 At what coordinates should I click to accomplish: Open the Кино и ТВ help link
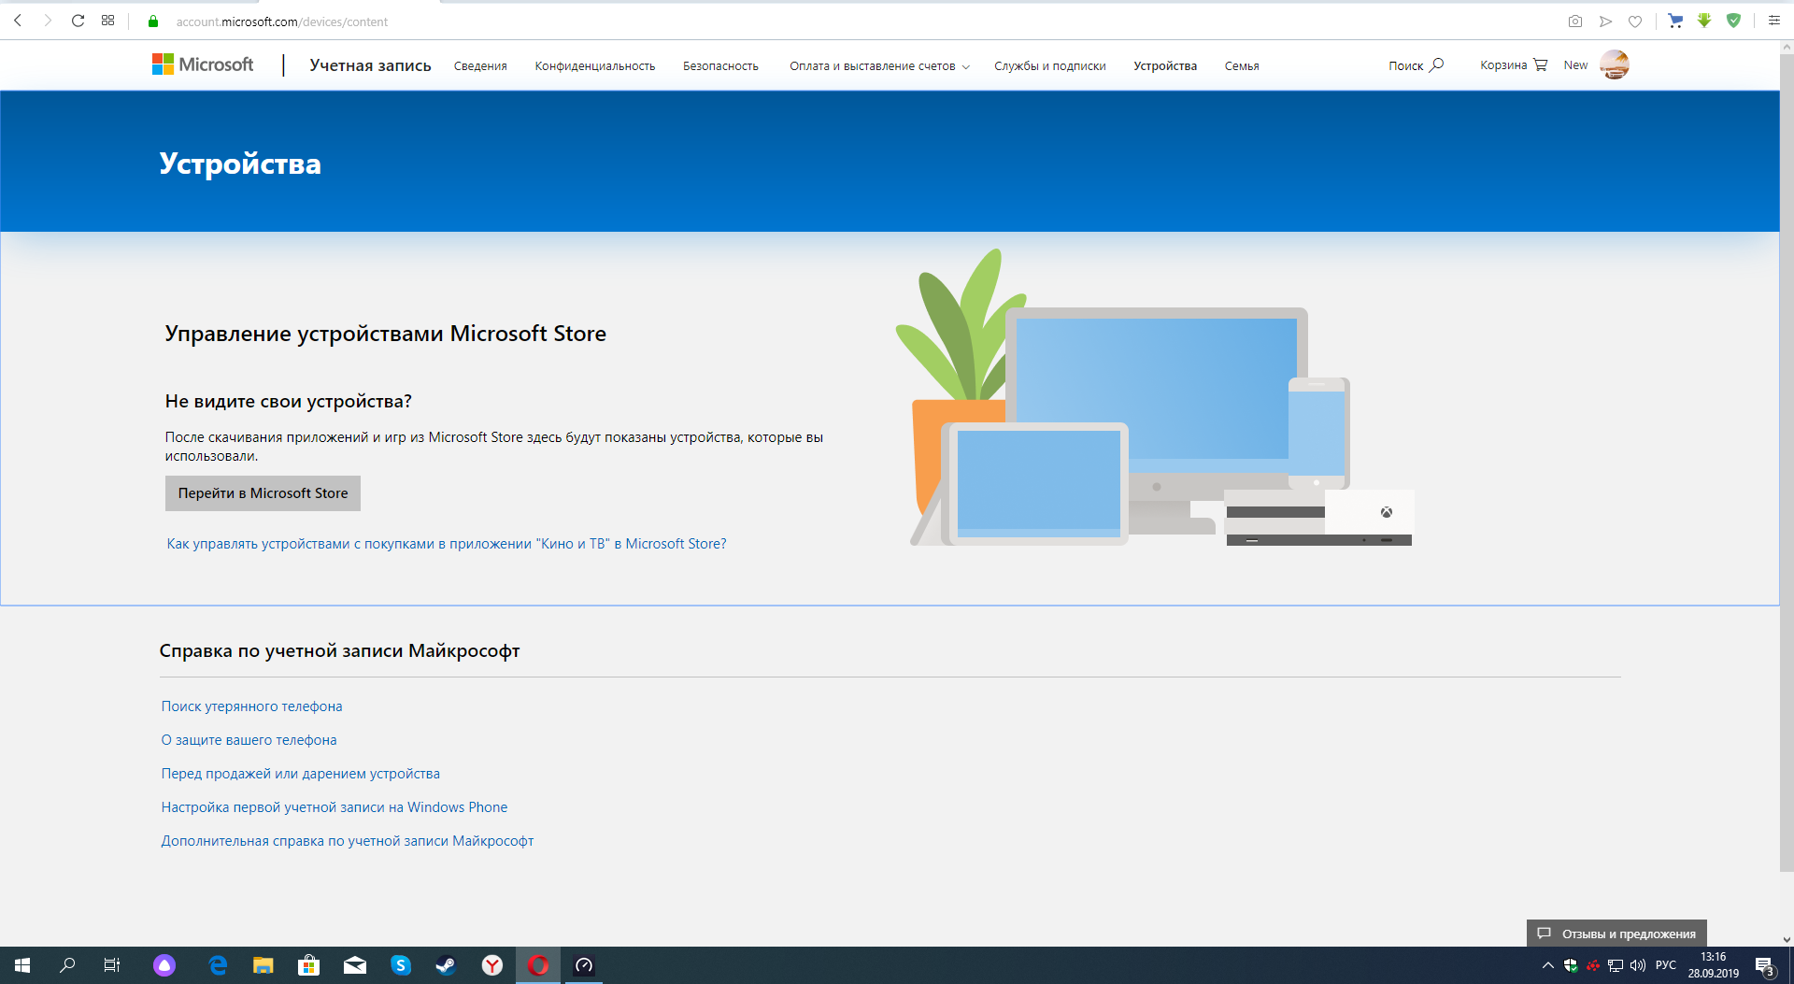point(447,544)
